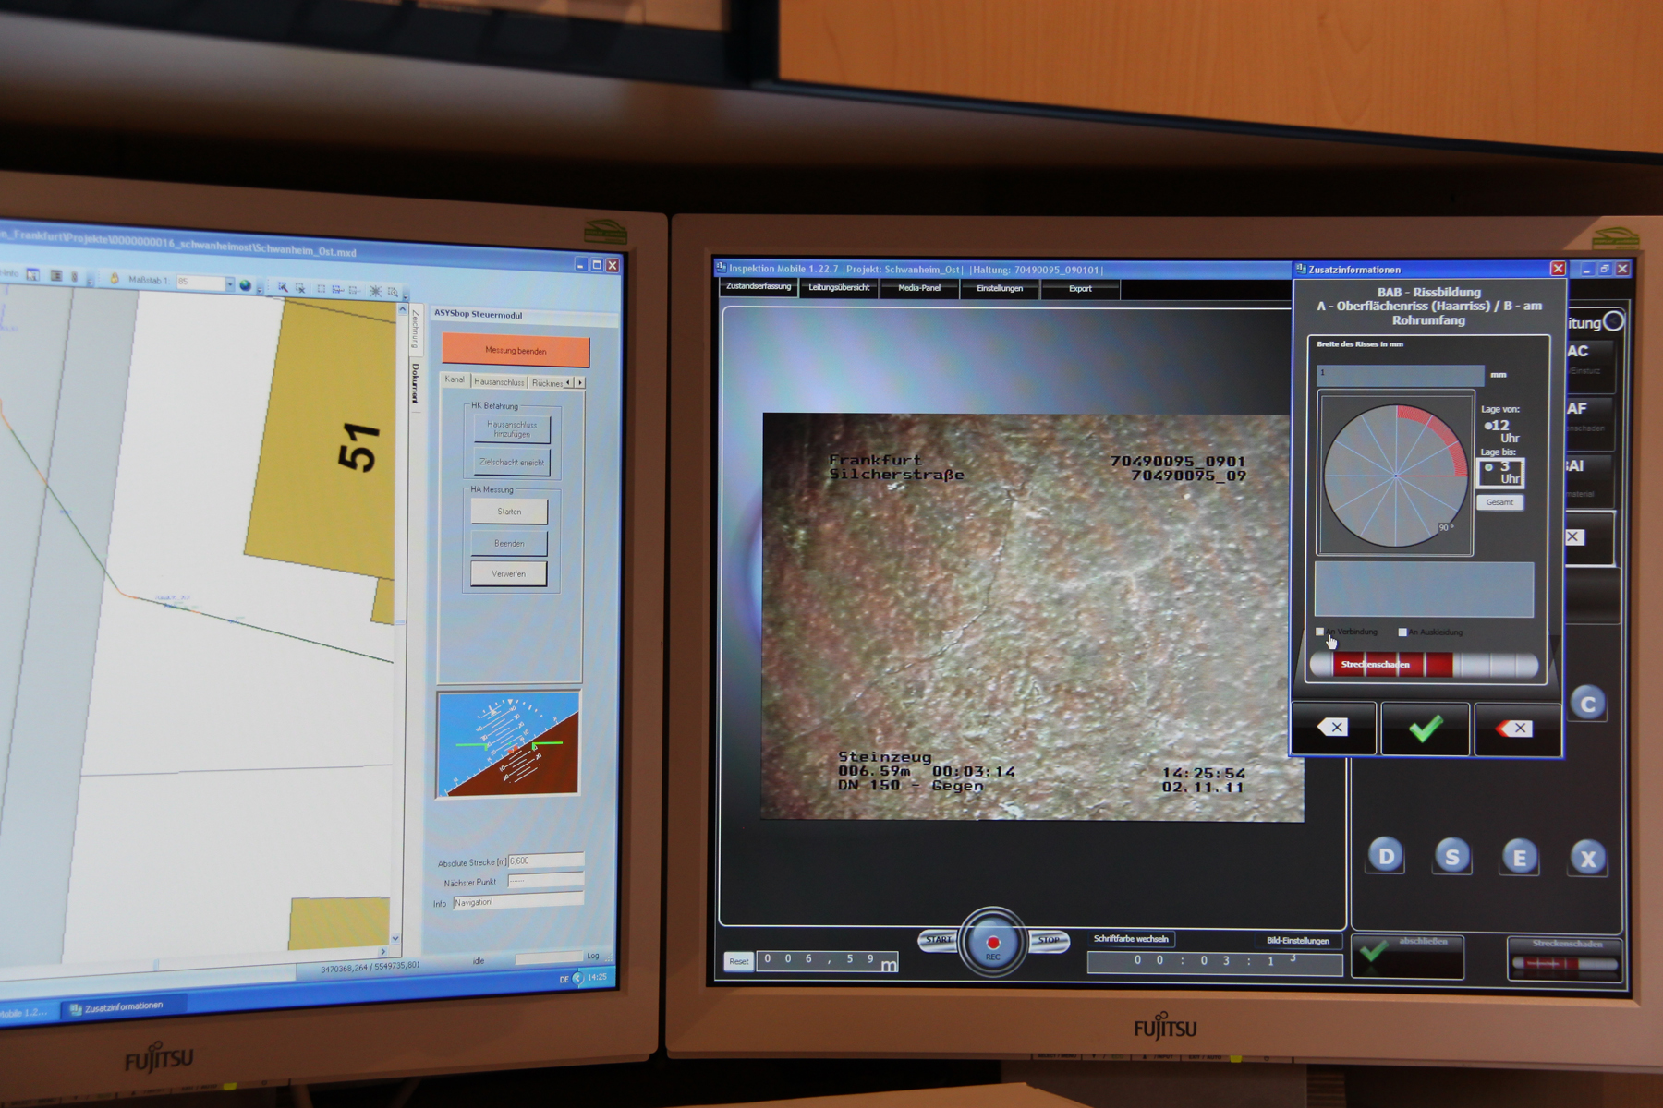Open the Leitungsübersicht tab
The height and width of the screenshot is (1108, 1663).
click(x=839, y=288)
